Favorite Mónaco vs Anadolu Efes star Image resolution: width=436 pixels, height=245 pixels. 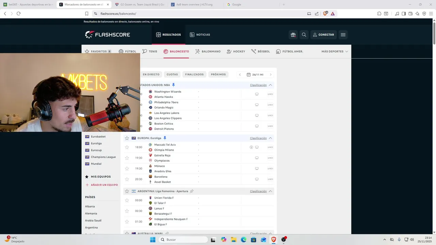(127, 168)
